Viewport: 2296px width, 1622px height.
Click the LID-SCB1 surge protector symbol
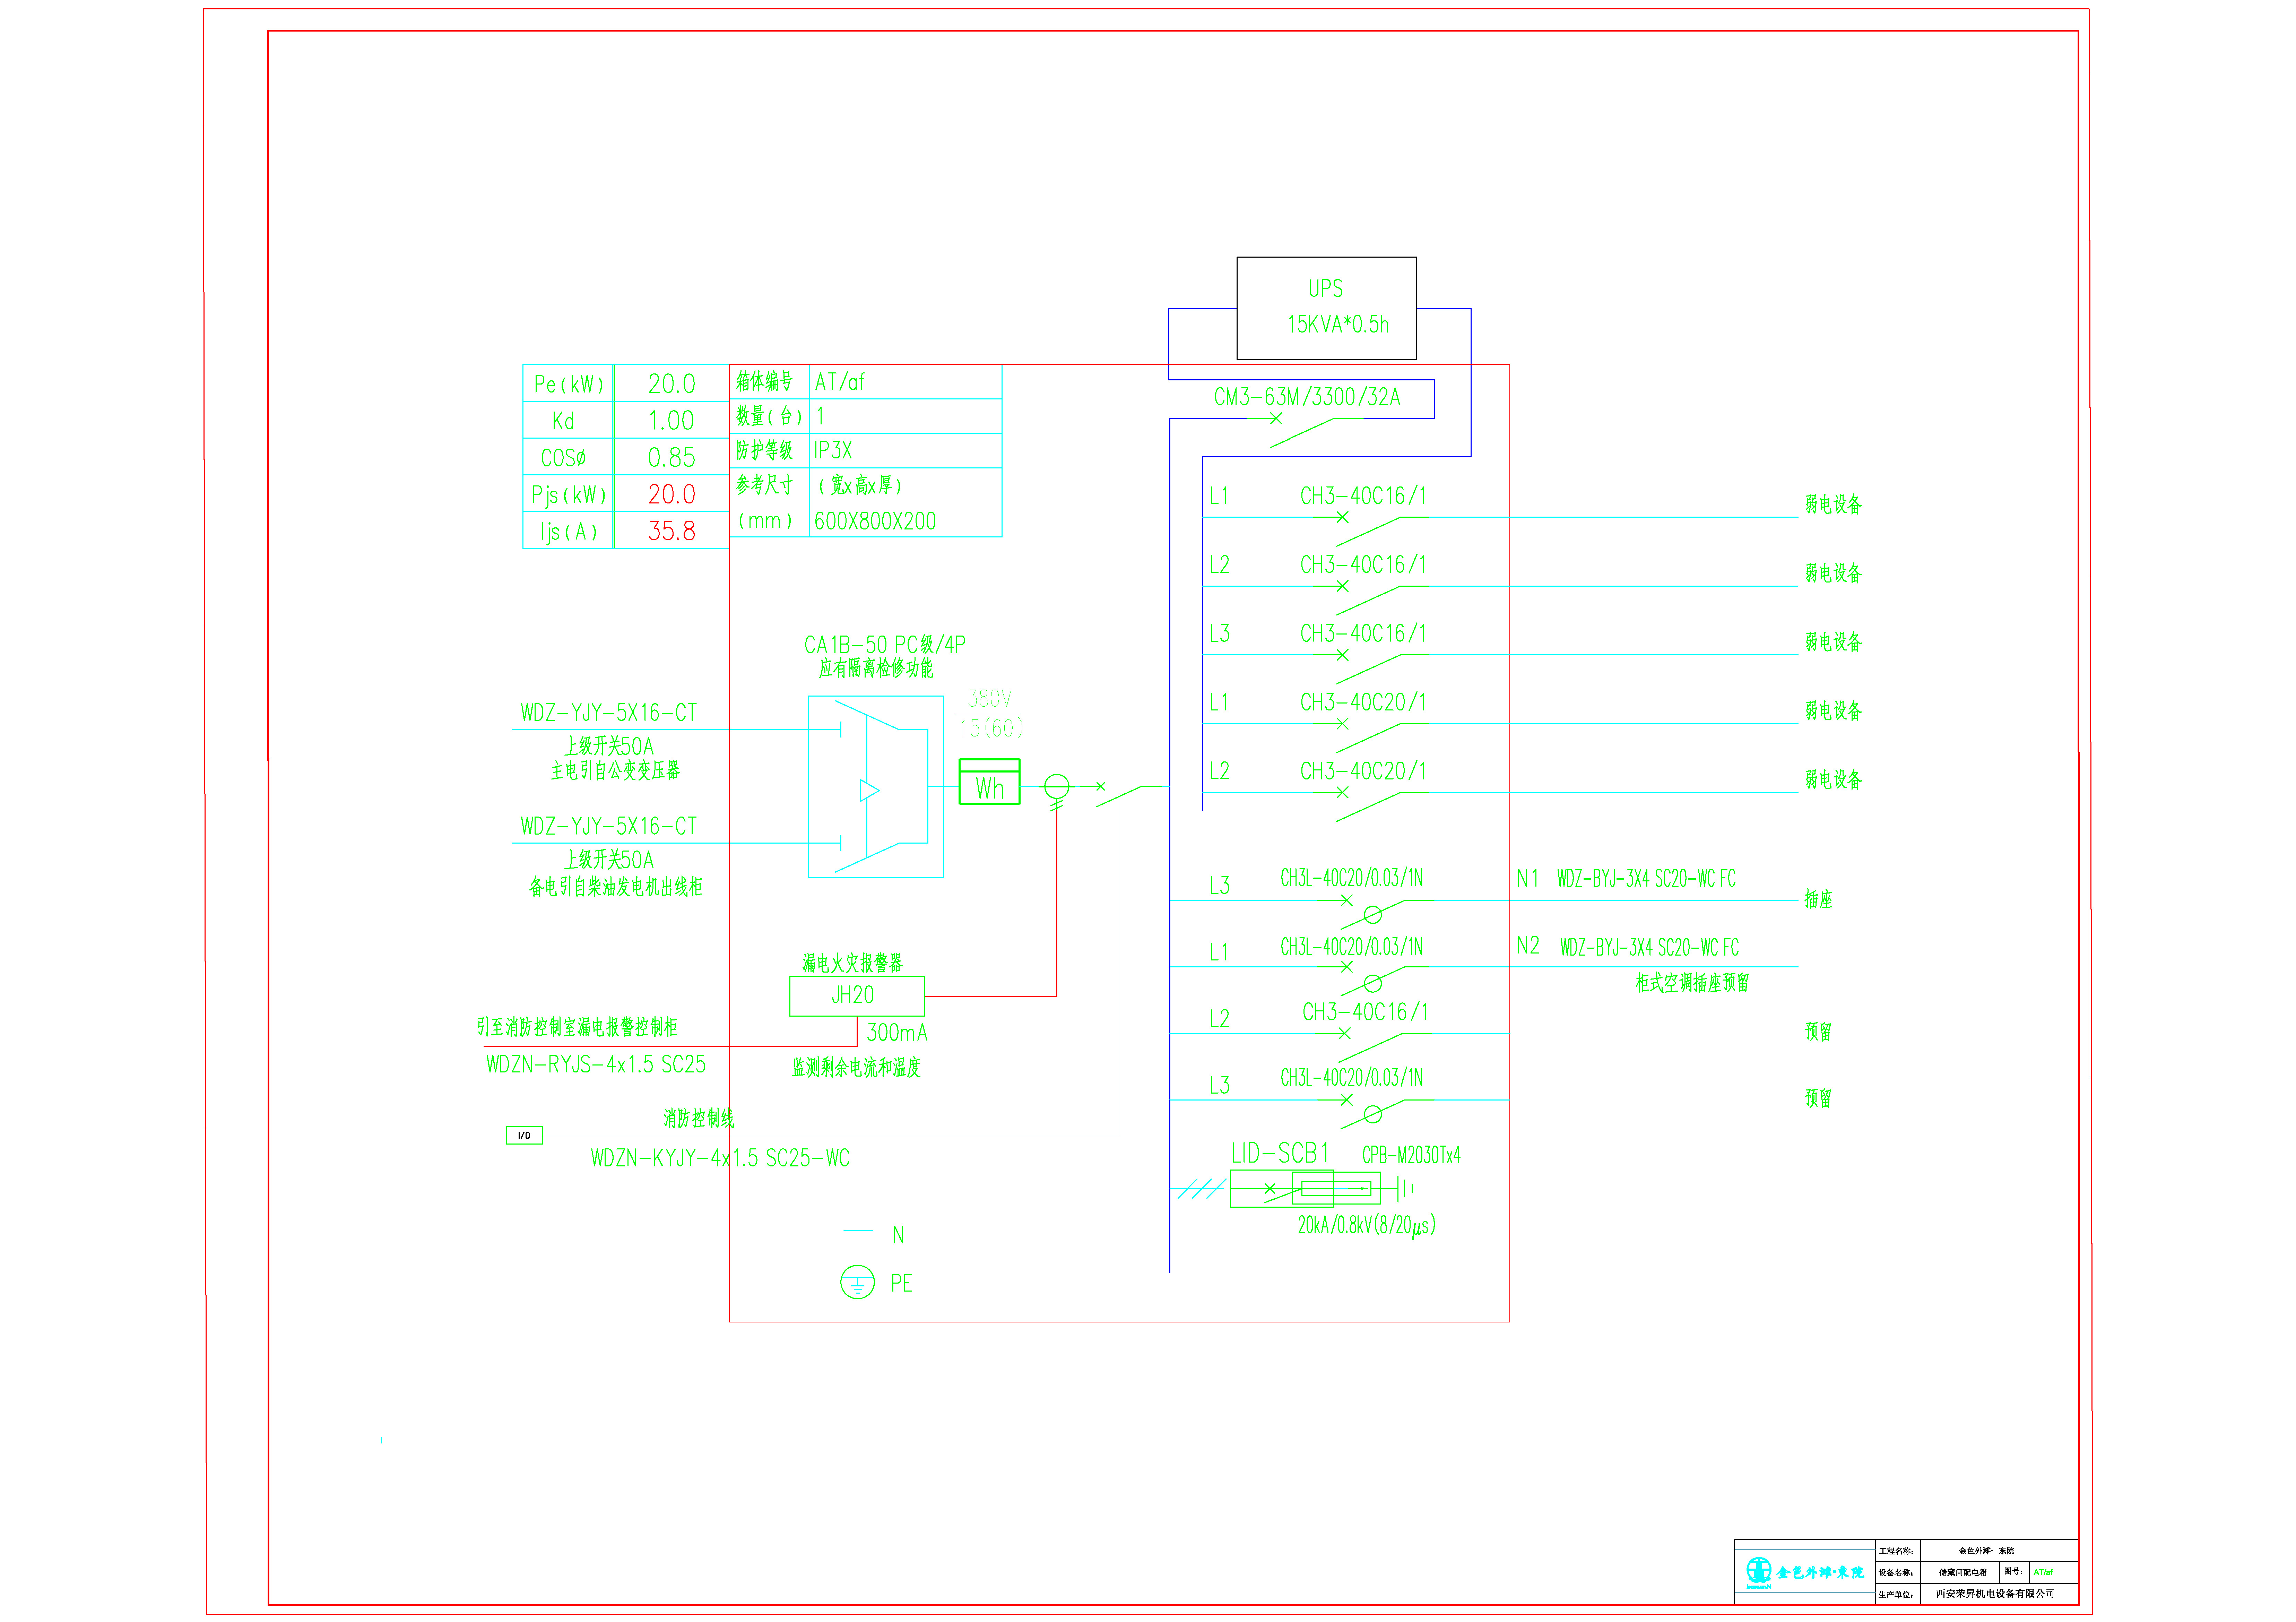(1305, 1188)
